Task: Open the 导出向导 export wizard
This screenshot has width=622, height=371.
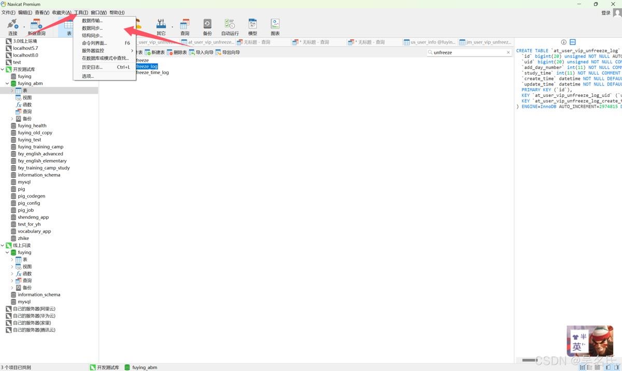Action: click(228, 52)
